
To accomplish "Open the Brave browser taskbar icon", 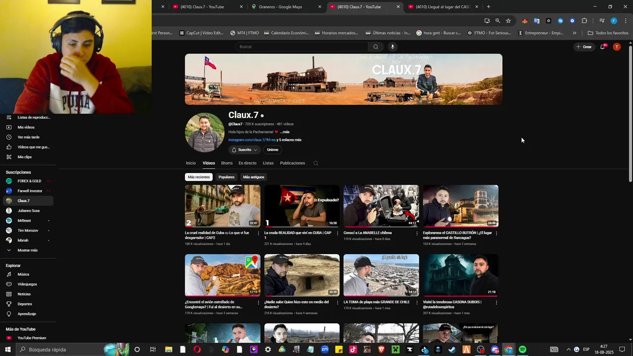I will click(x=381, y=350).
